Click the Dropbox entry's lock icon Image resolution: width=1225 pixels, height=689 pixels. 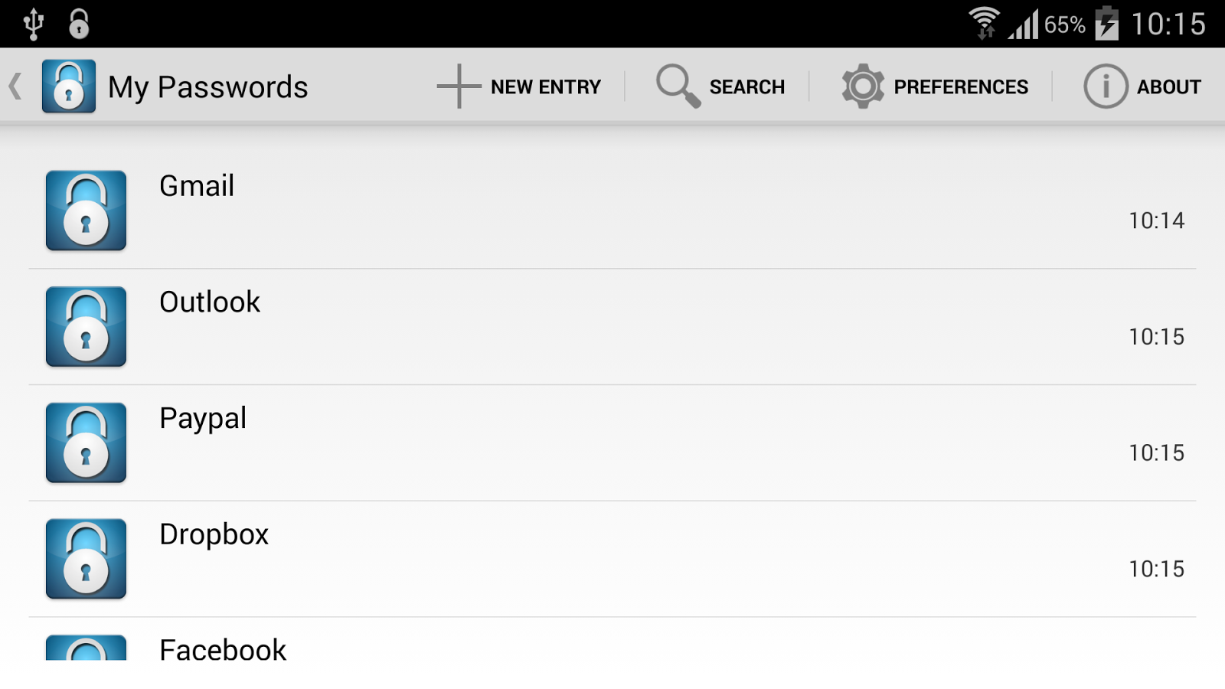click(86, 559)
